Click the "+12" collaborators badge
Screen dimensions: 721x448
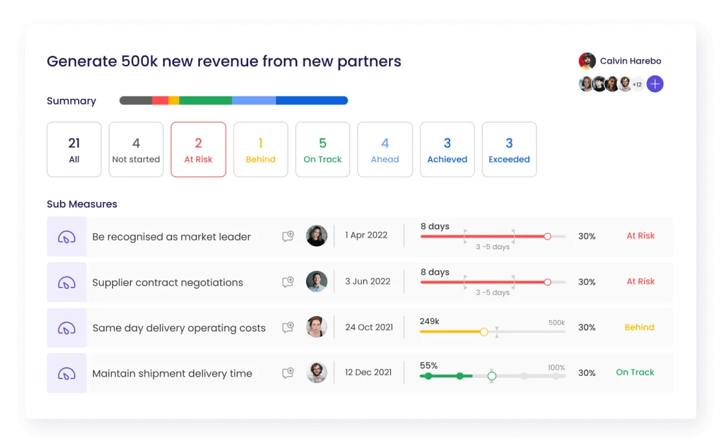637,84
